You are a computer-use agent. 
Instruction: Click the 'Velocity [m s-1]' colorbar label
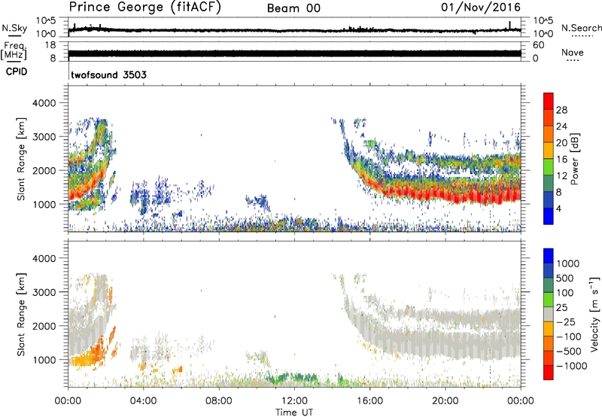coord(595,314)
